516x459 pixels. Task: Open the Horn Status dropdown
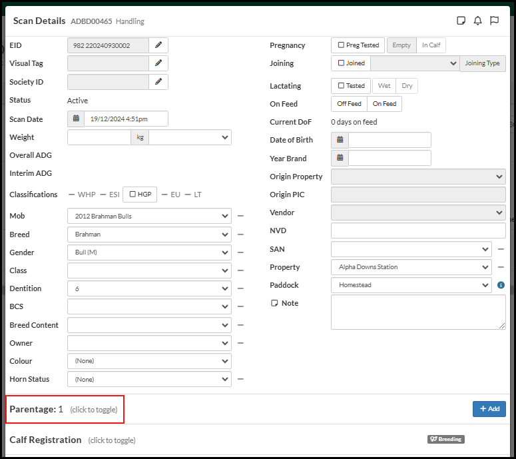(x=149, y=379)
